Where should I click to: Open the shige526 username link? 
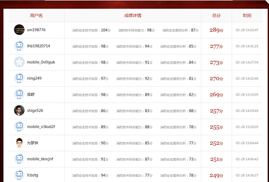[35, 111]
